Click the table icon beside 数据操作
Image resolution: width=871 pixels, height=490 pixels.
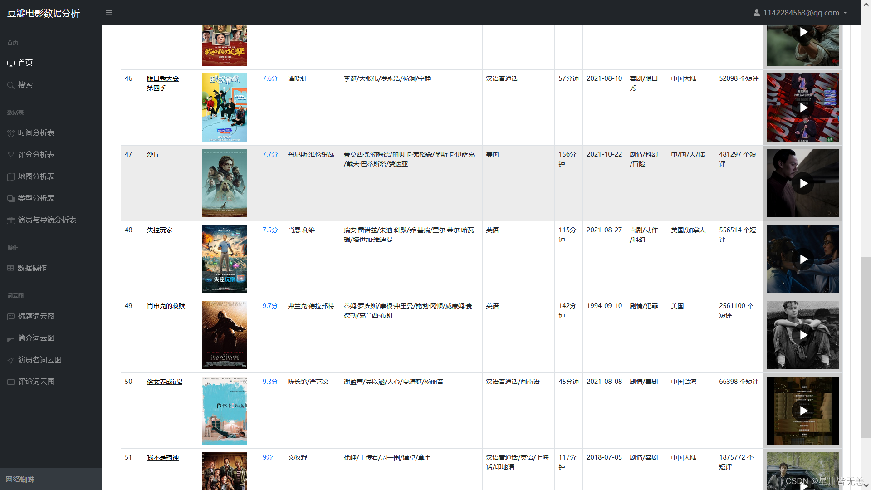(x=10, y=268)
